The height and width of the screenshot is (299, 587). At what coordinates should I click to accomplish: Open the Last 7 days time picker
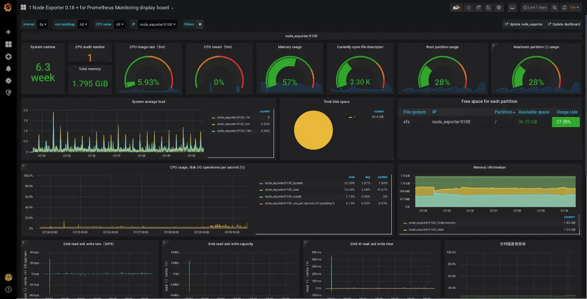coord(535,7)
